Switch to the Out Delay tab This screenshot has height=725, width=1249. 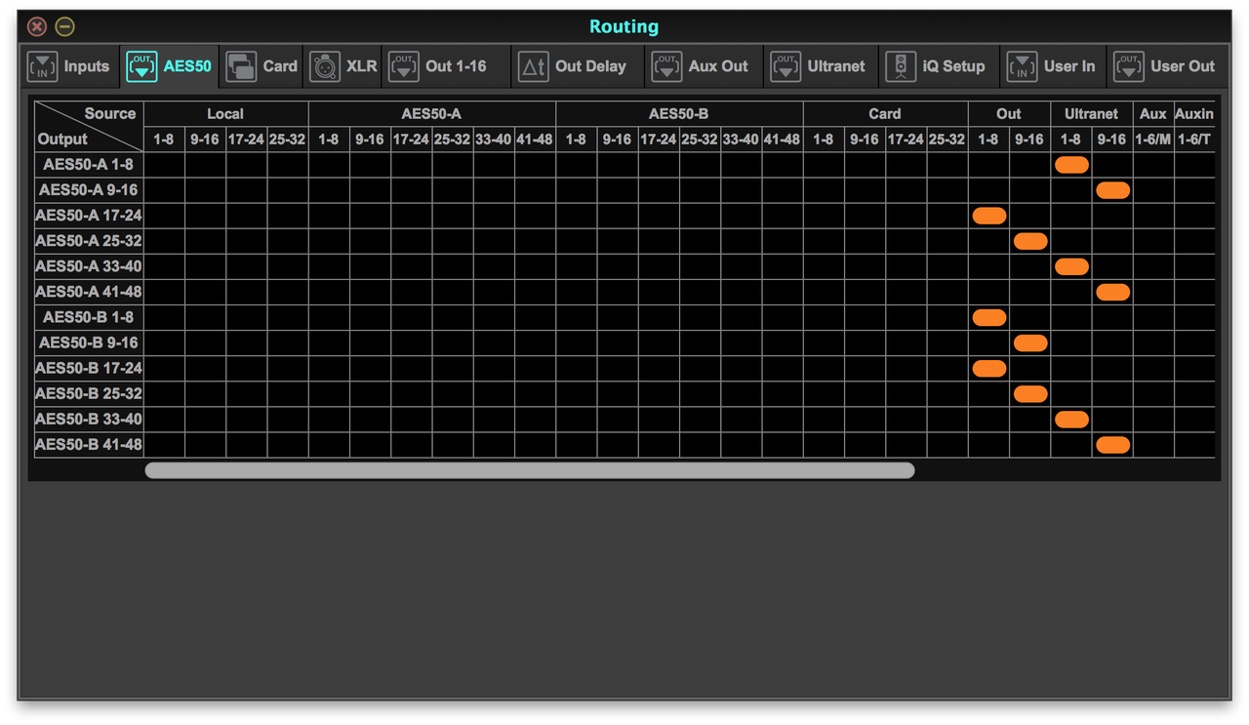coord(576,66)
